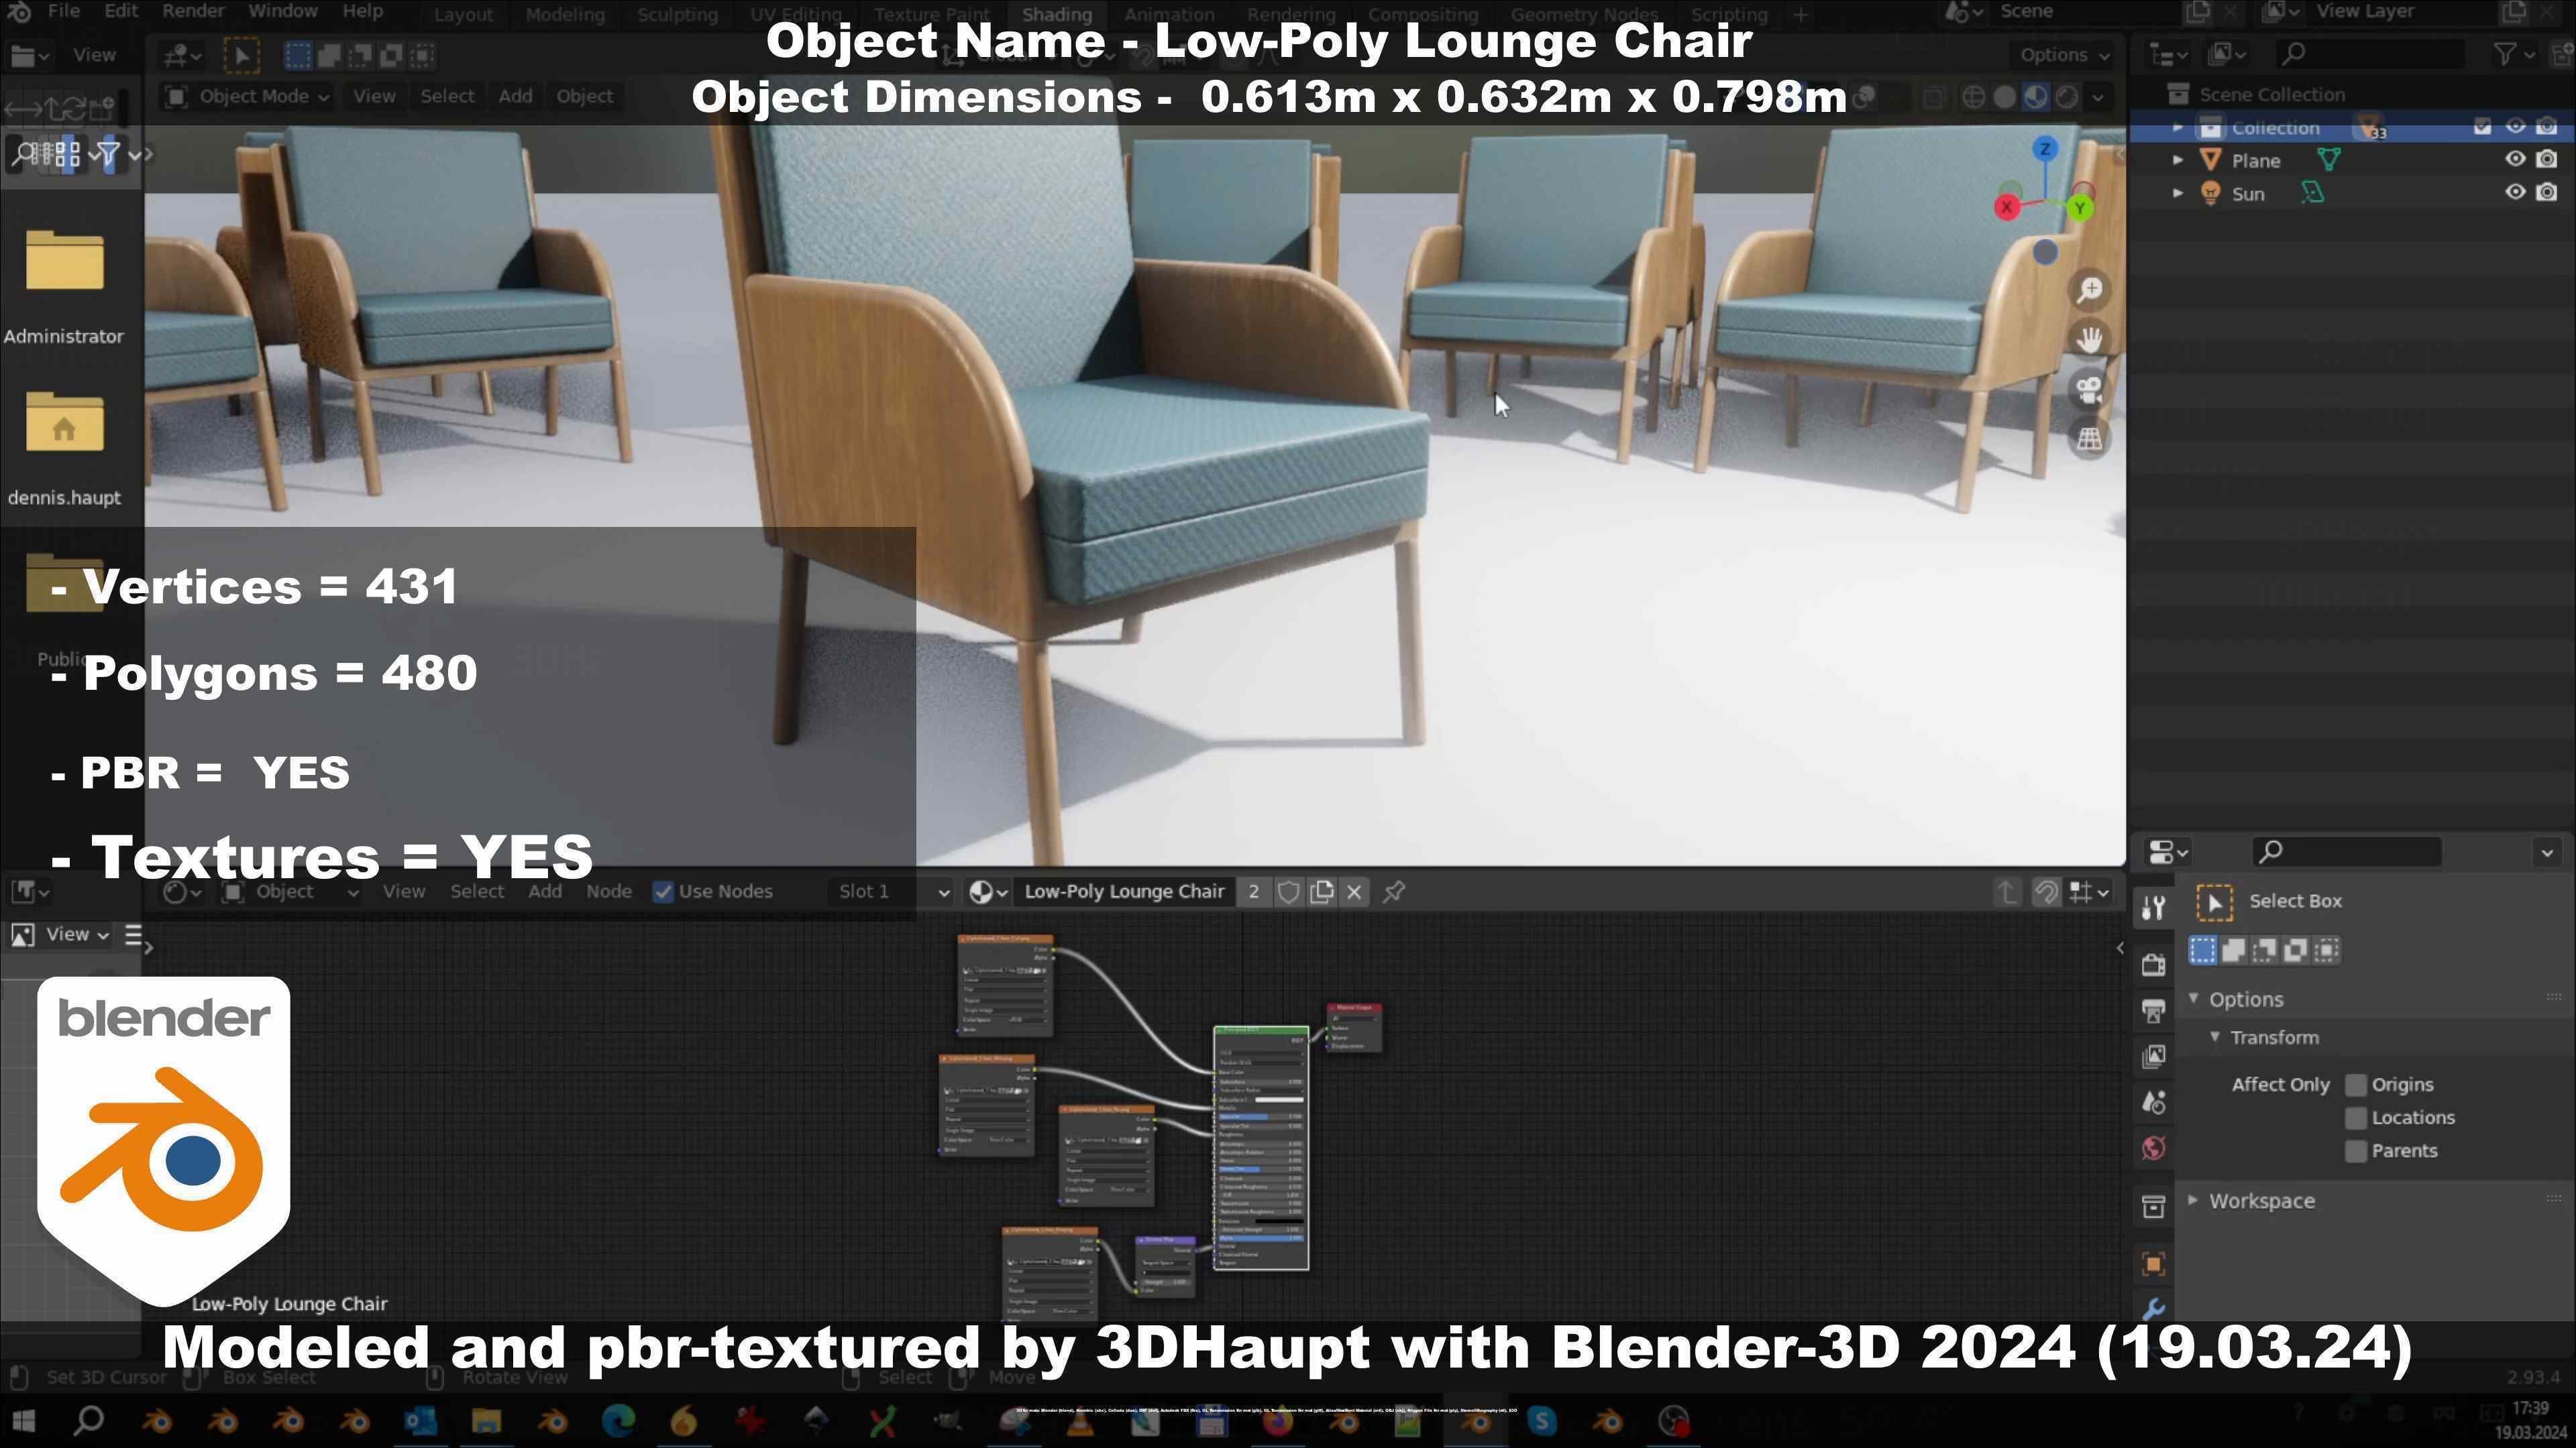Choose Extend selection mode in tool settings
This screenshot has height=1448, width=2576.
pos(2233,951)
